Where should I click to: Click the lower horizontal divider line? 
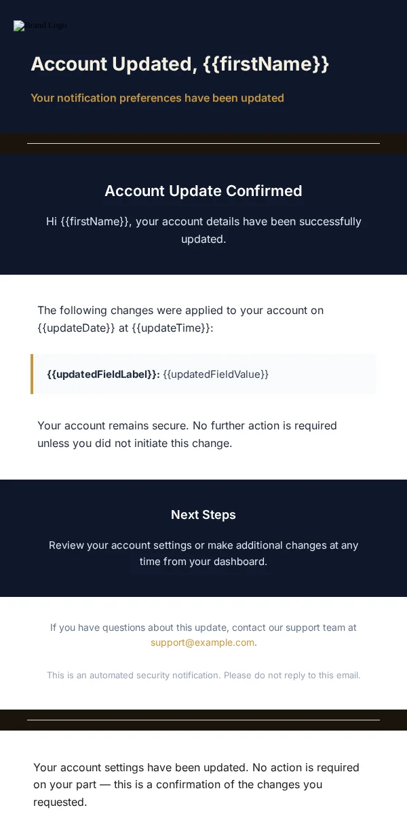[203, 720]
